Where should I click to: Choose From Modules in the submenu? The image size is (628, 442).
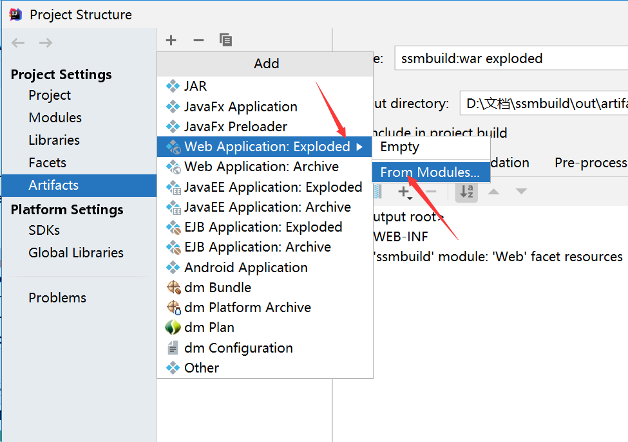coord(431,172)
